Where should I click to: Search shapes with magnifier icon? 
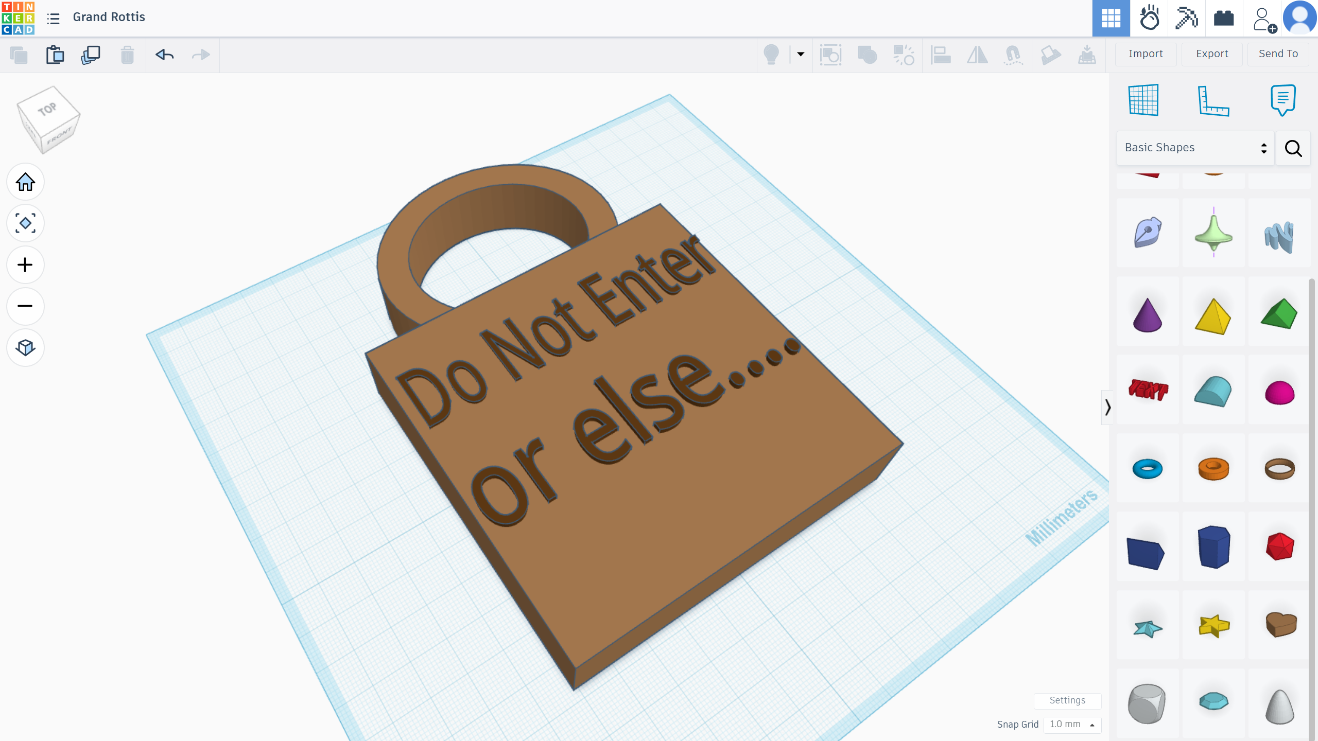(1293, 148)
